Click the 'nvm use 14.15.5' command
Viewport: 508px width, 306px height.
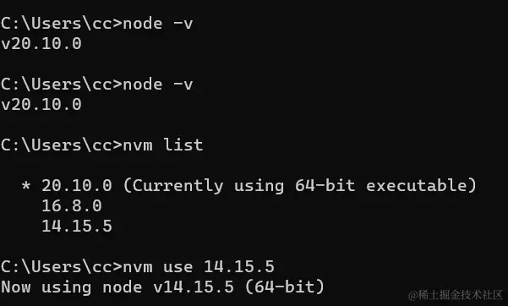[x=199, y=267]
